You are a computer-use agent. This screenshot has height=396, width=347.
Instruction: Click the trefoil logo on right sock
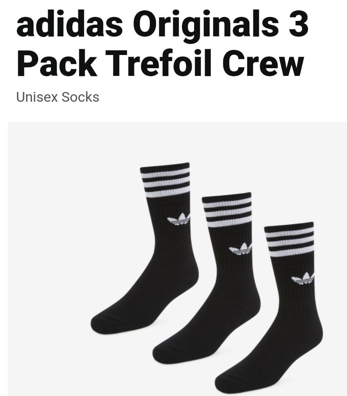point(303,278)
